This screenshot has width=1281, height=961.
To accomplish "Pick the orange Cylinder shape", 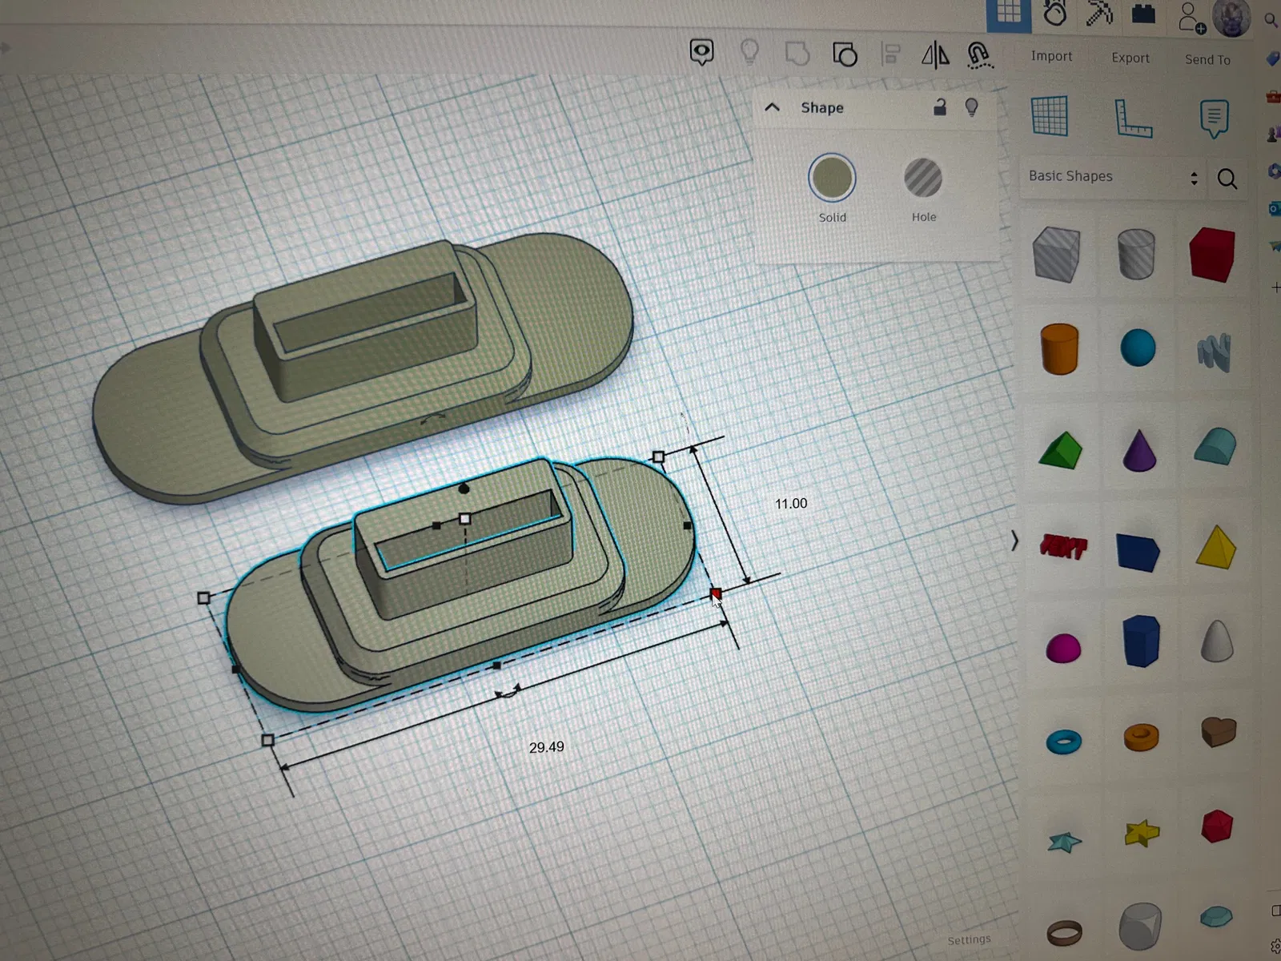I will pyautogui.click(x=1060, y=349).
